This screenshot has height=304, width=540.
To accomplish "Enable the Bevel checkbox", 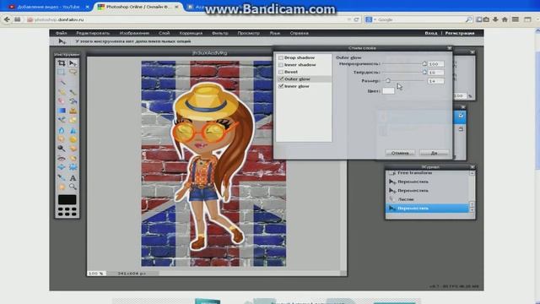I will coord(281,72).
